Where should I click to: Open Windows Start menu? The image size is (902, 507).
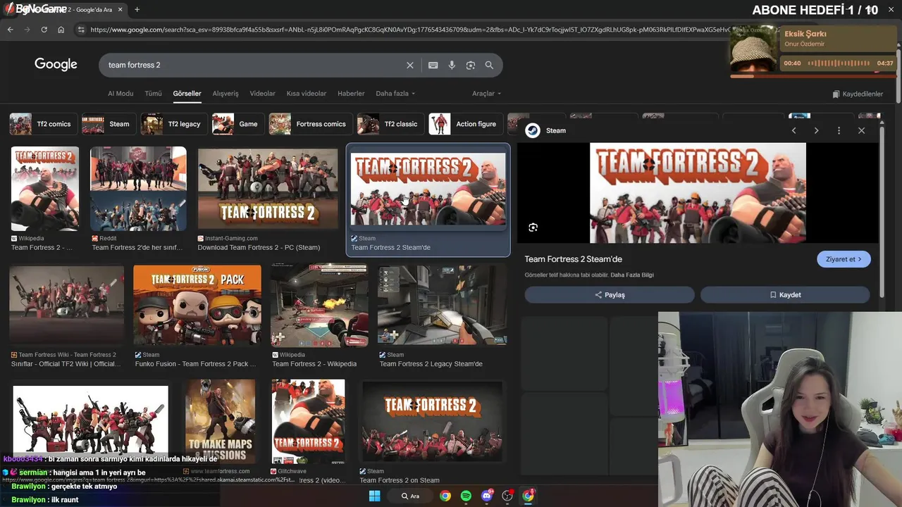[375, 496]
